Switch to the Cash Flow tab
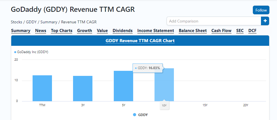The height and width of the screenshot is (120, 277). [x=221, y=31]
